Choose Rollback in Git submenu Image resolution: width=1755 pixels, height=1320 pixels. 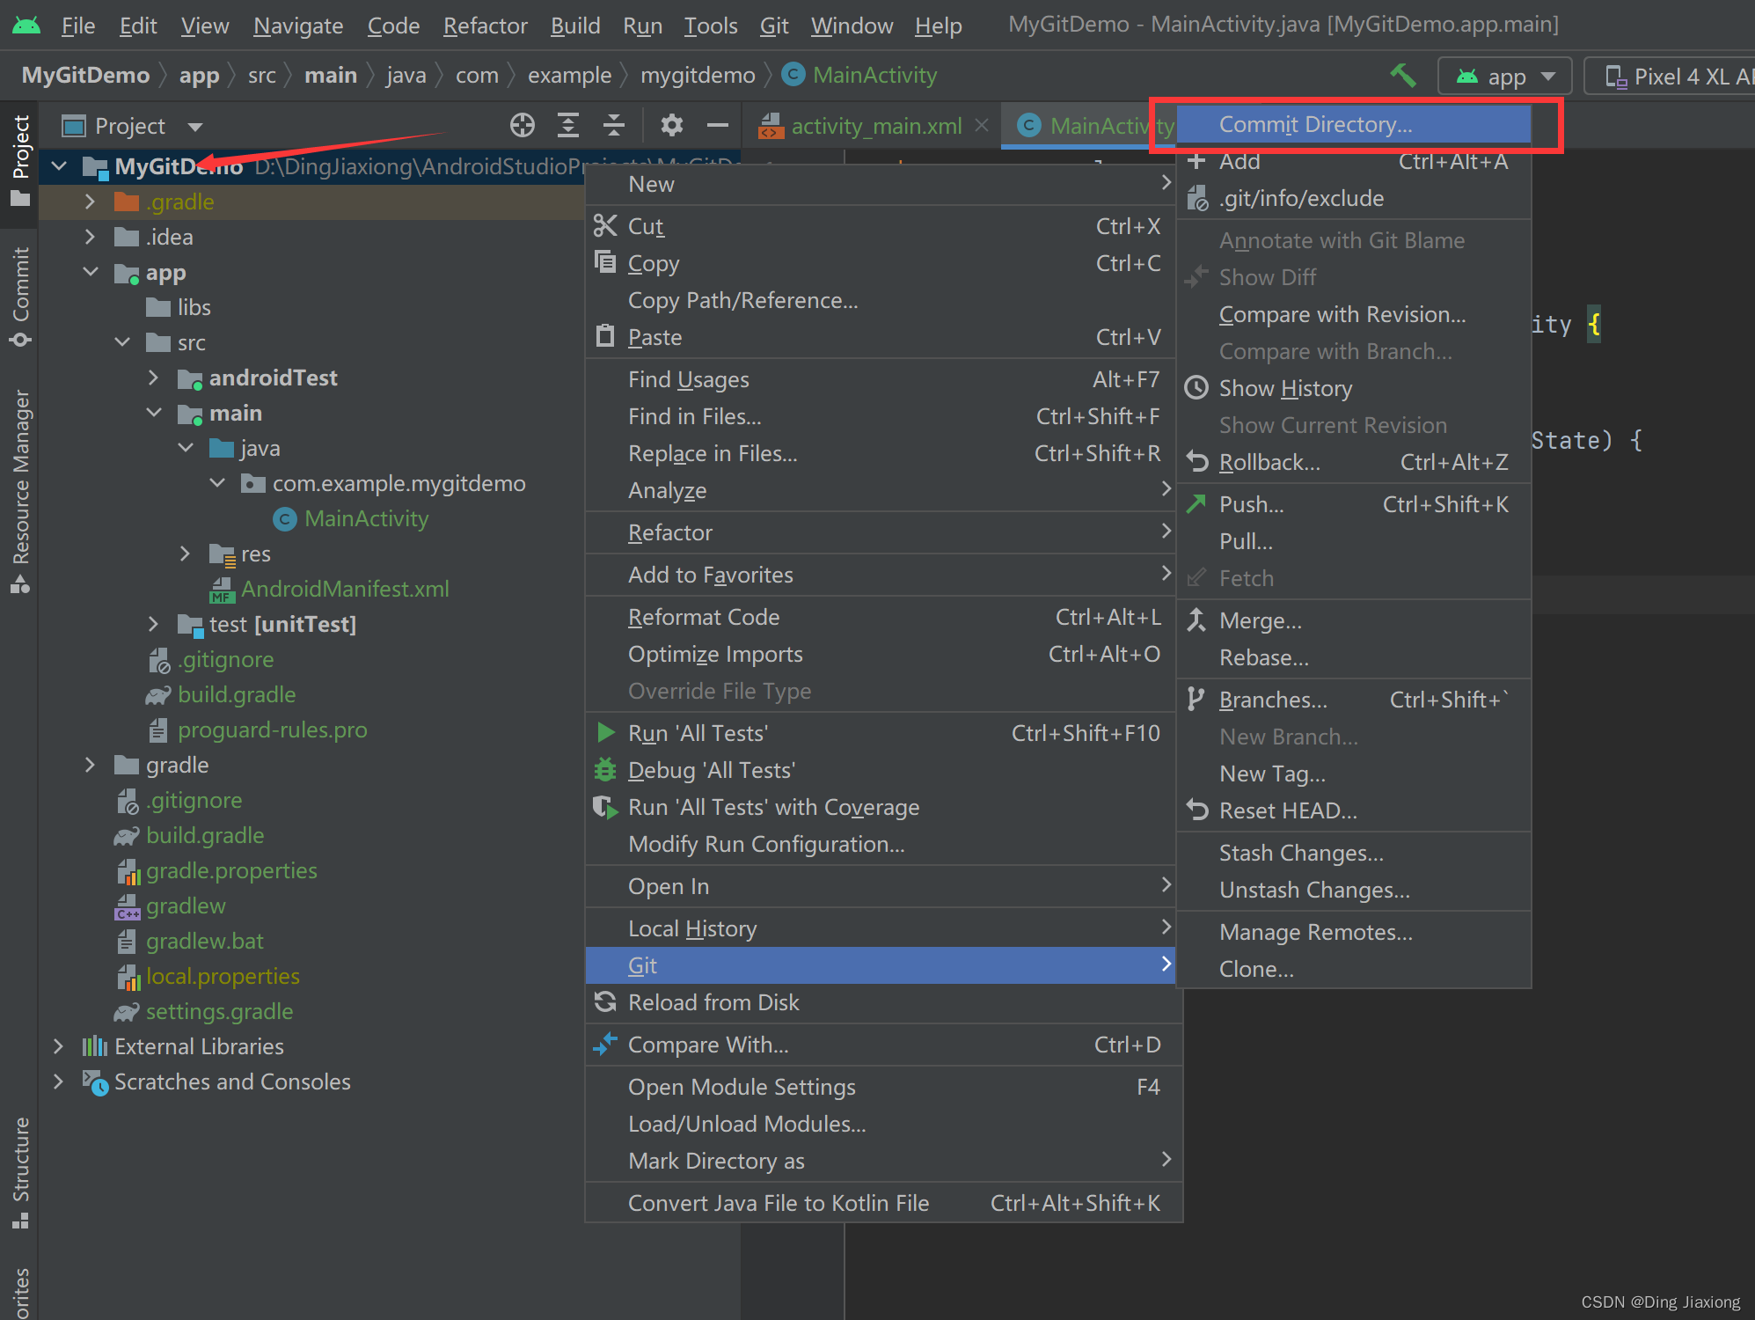click(x=1354, y=462)
